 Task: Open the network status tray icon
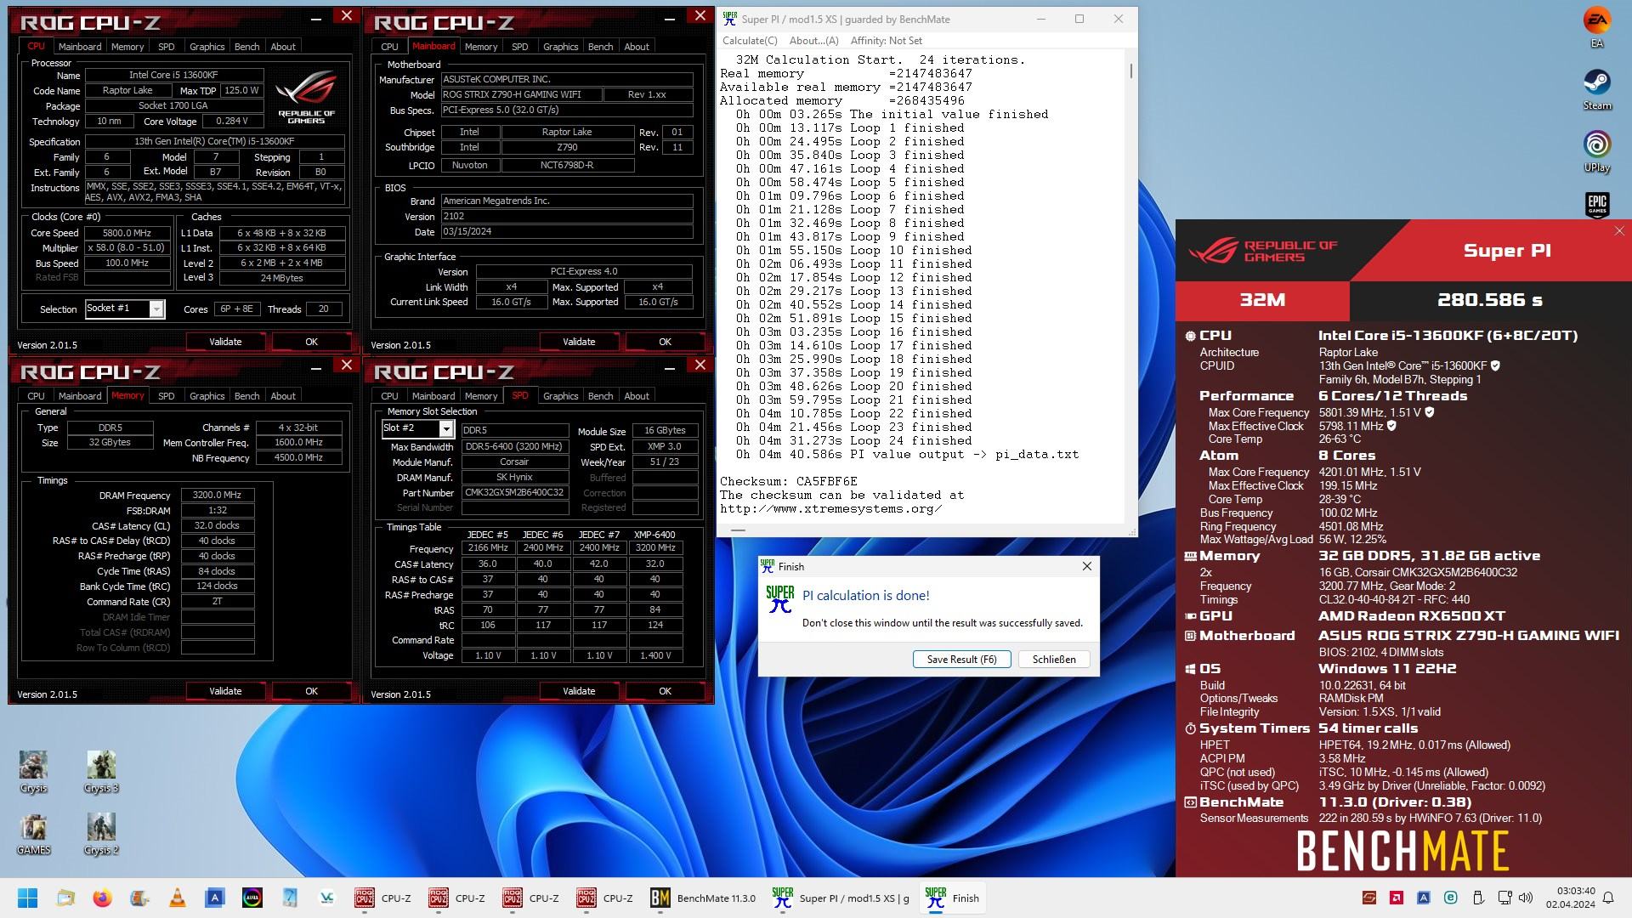tap(1504, 898)
